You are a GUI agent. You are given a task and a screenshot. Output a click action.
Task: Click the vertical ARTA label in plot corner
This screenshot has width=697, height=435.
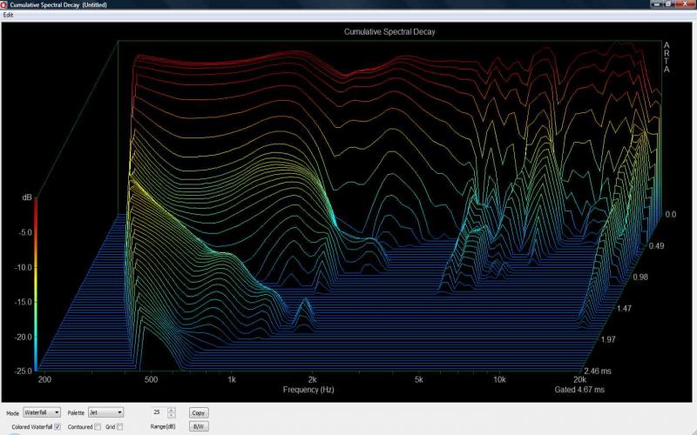[667, 57]
